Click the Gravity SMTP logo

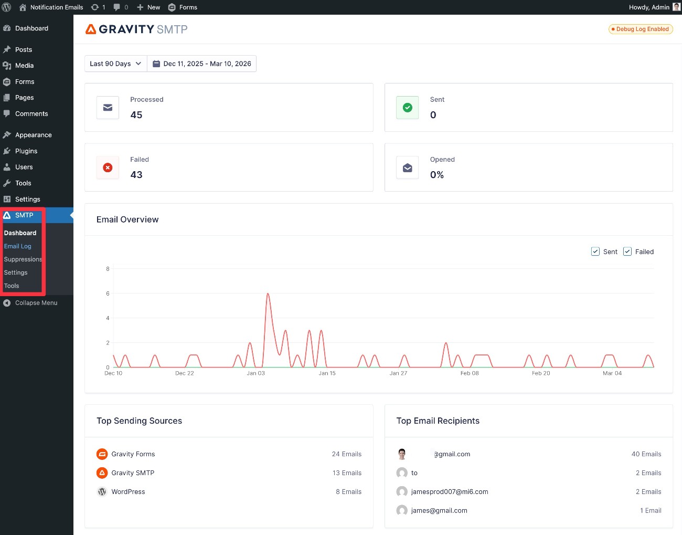coord(136,29)
